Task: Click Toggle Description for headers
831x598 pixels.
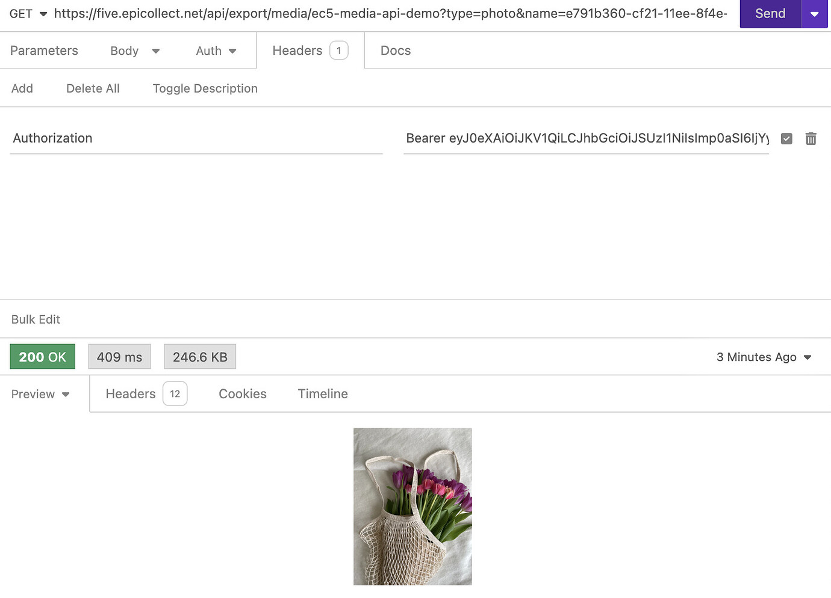Action: tap(205, 88)
